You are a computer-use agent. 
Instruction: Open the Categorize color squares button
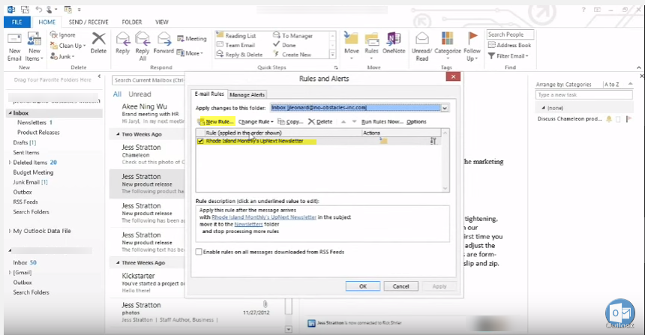click(x=448, y=39)
